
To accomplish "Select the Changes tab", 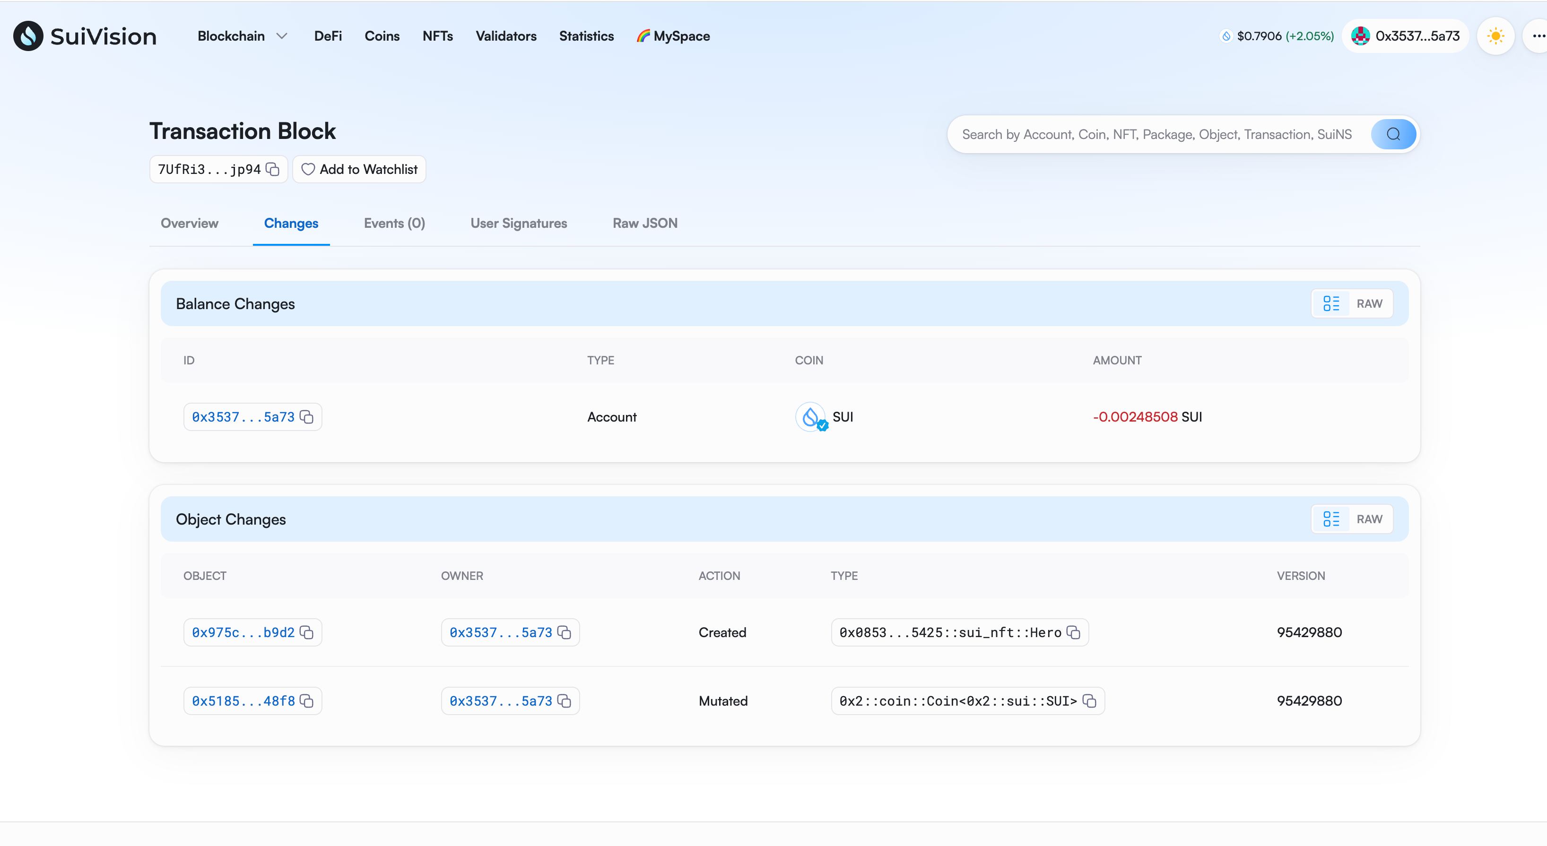I will (291, 224).
